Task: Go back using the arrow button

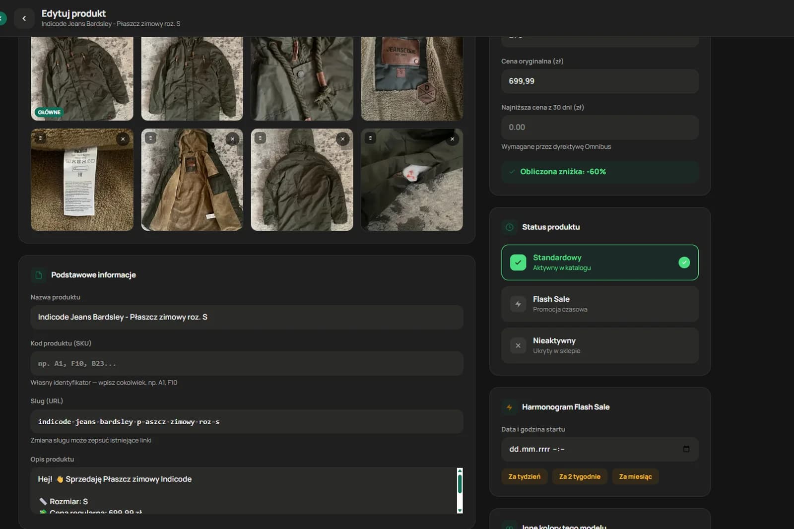Action: tap(24, 18)
